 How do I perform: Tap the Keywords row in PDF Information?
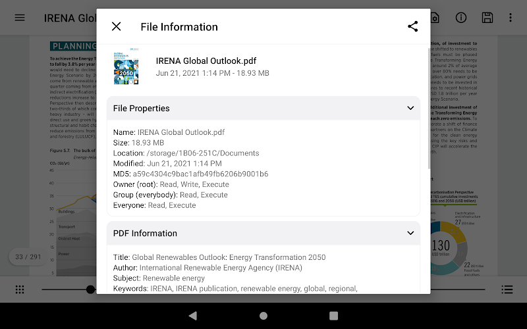[x=235, y=289]
